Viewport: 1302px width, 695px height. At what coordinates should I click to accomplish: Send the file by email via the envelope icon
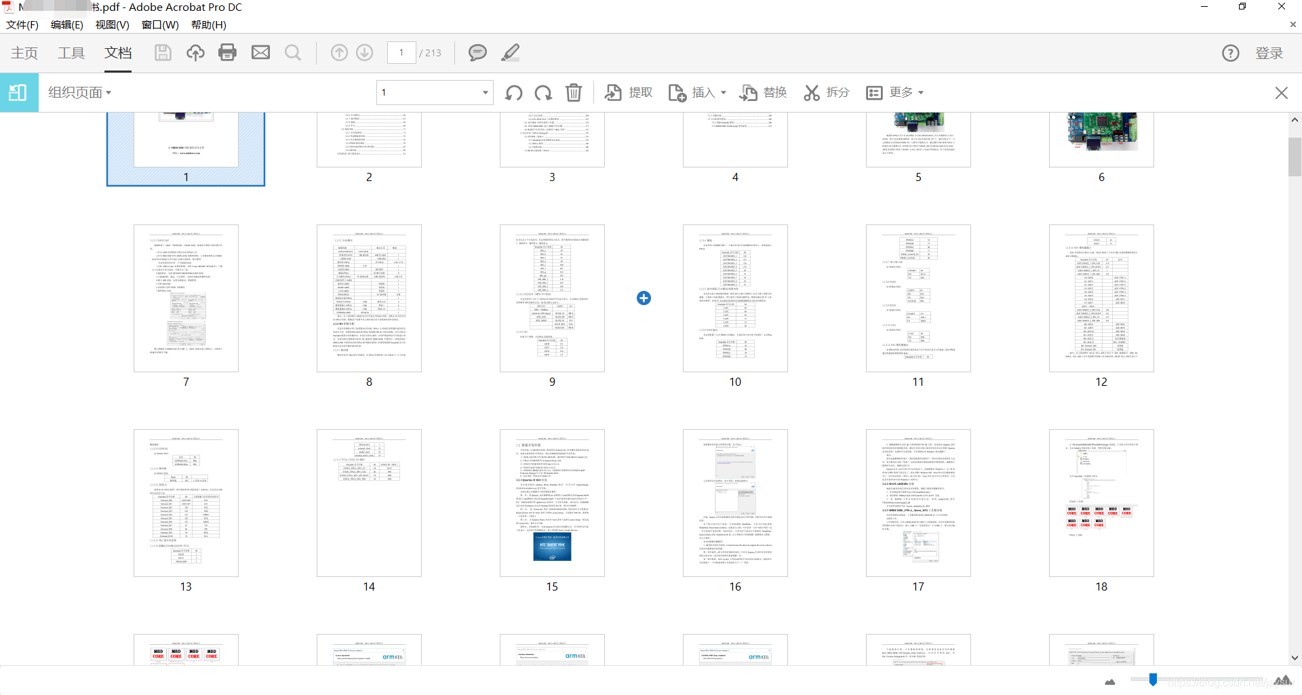[260, 53]
